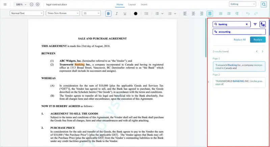The height and width of the screenshot is (147, 270).
Task: Open the Editing mode dropdown
Action: point(242,4)
